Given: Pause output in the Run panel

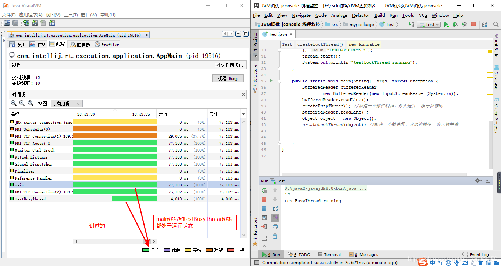Looking at the screenshot, I should point(264,208).
